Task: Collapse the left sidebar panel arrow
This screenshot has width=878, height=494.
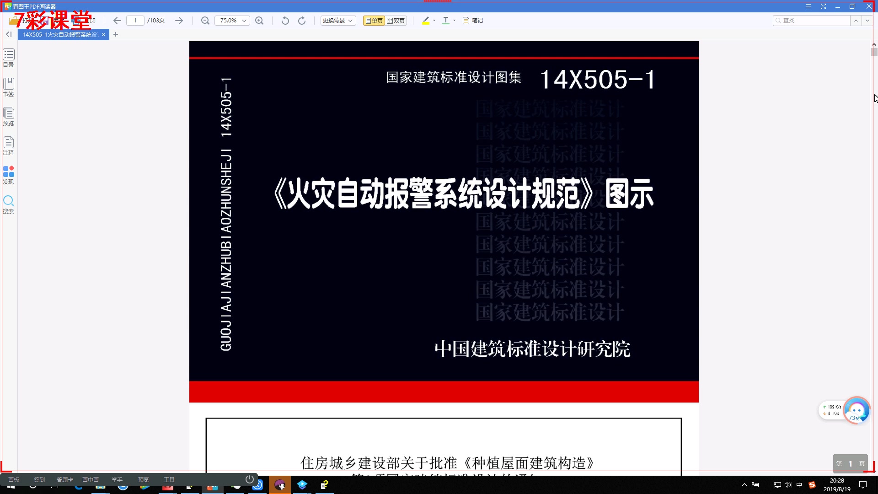Action: (x=9, y=34)
